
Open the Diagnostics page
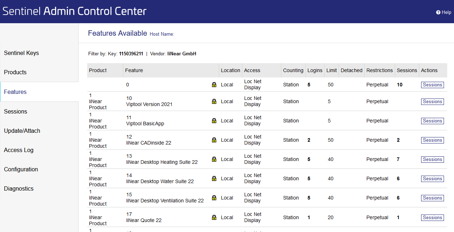19,188
